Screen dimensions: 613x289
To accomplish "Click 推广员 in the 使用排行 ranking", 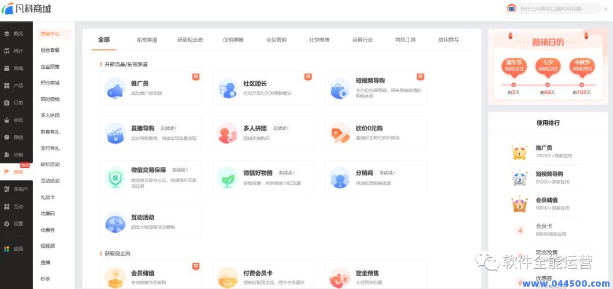I will point(544,148).
